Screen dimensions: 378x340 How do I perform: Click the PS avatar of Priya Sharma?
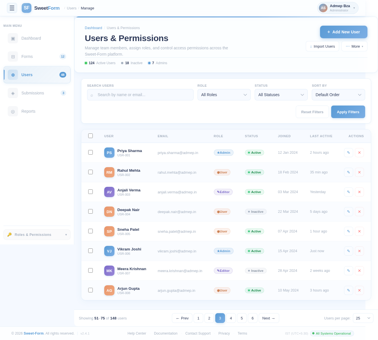[x=109, y=153]
